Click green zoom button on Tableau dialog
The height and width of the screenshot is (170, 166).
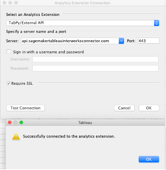pyautogui.click(x=21, y=122)
